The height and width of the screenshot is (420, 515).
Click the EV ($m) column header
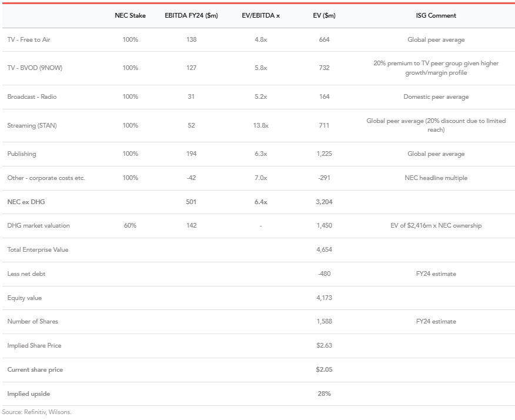coord(324,15)
